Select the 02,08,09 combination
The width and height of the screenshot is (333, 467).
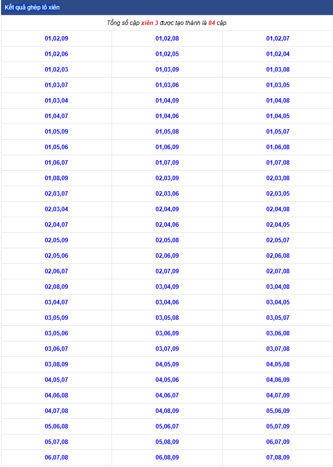pyautogui.click(x=56, y=287)
